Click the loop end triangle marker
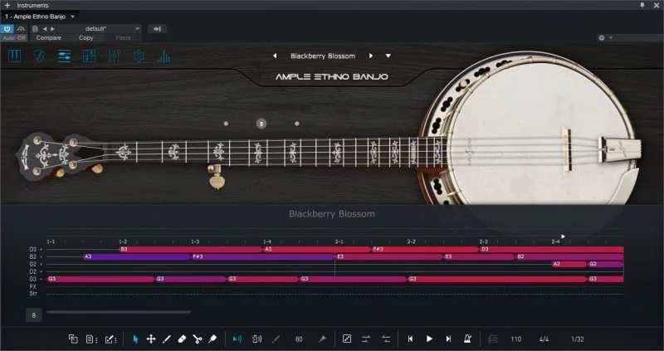Viewport: 664px width, 351px height. pos(564,236)
